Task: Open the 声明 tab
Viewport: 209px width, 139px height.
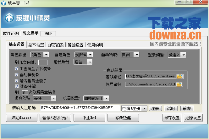Action: pyautogui.click(x=48, y=33)
